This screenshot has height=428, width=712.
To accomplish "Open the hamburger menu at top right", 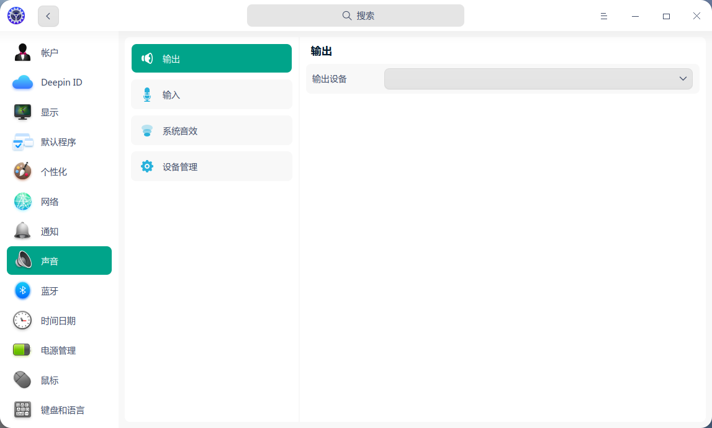I will (603, 16).
